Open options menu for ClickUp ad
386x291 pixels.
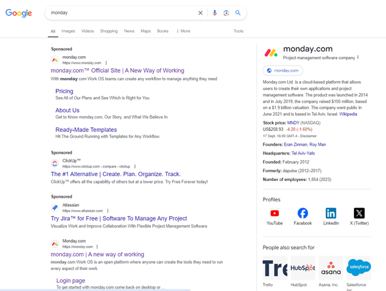[x=135, y=166]
